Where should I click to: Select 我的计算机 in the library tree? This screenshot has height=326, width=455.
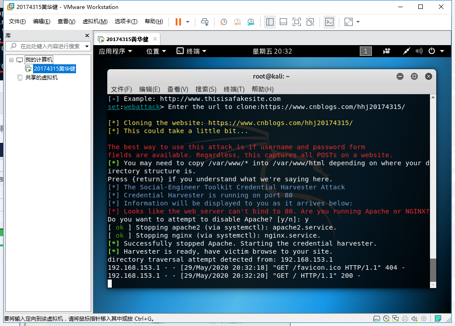point(39,60)
